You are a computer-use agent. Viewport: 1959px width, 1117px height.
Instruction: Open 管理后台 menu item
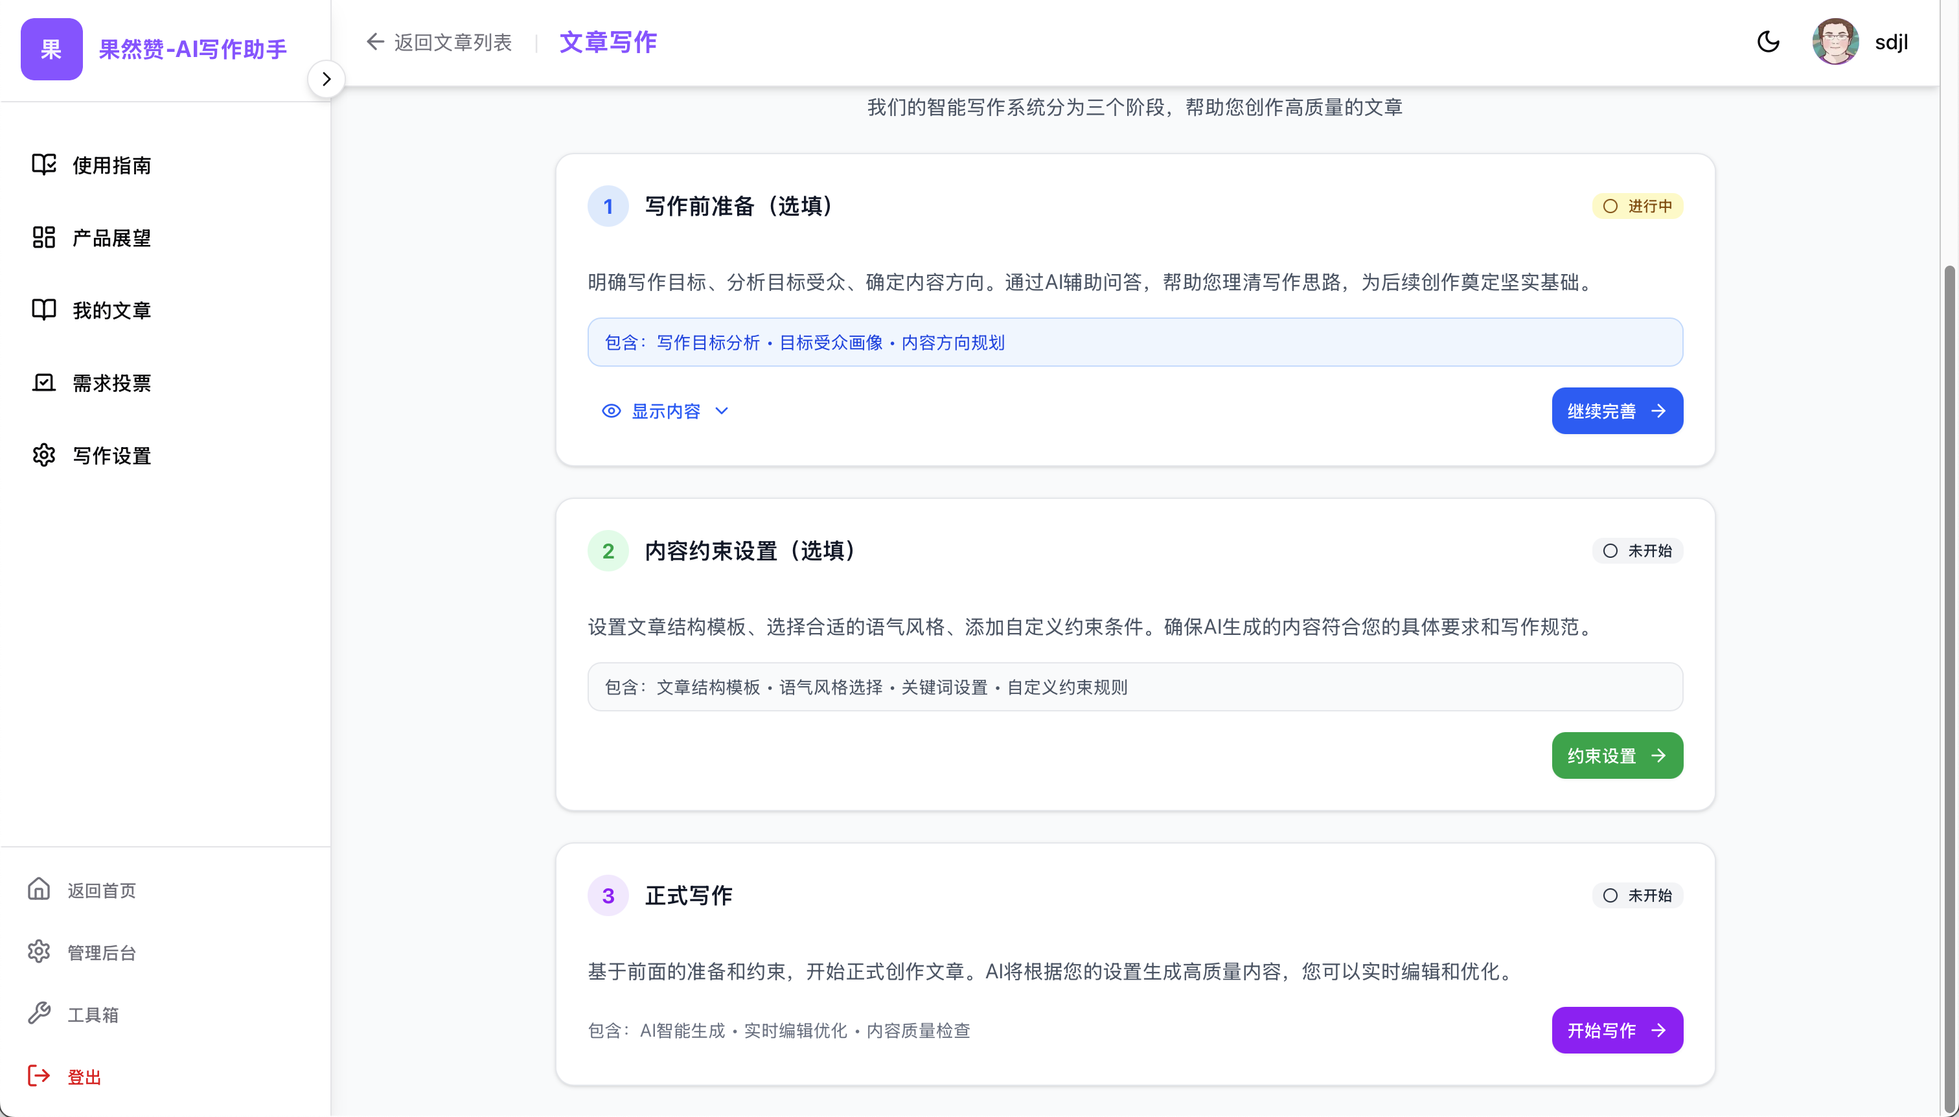(x=101, y=952)
